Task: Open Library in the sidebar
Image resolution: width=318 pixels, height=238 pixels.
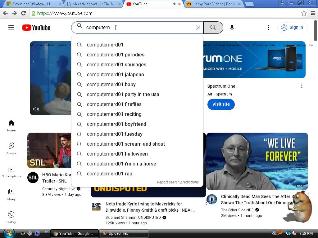Action: [11, 195]
